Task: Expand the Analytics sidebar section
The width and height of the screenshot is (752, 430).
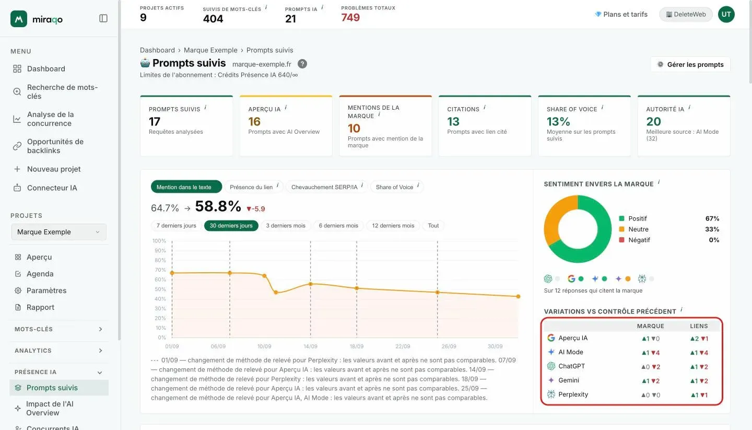Action: 58,351
